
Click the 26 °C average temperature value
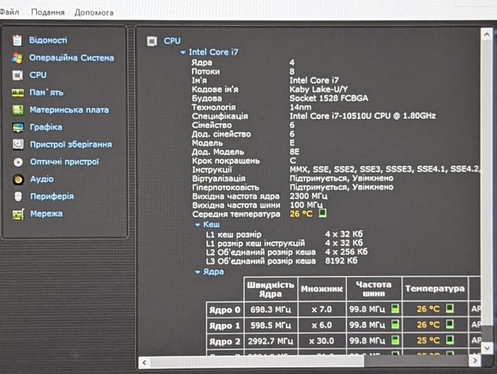pos(301,214)
